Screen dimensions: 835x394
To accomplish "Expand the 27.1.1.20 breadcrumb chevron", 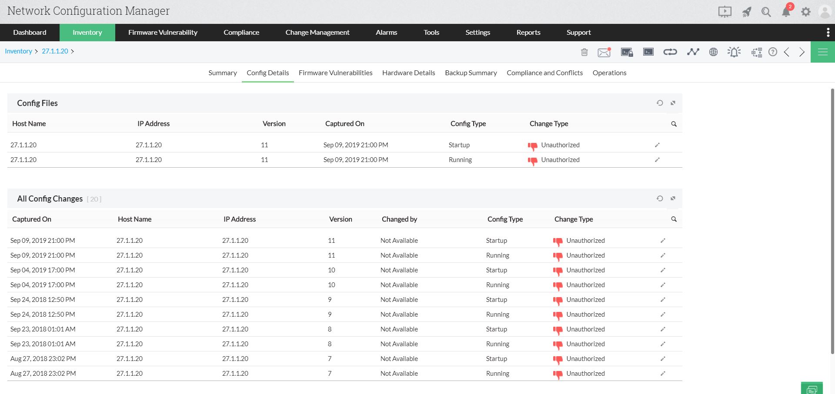I will (74, 51).
